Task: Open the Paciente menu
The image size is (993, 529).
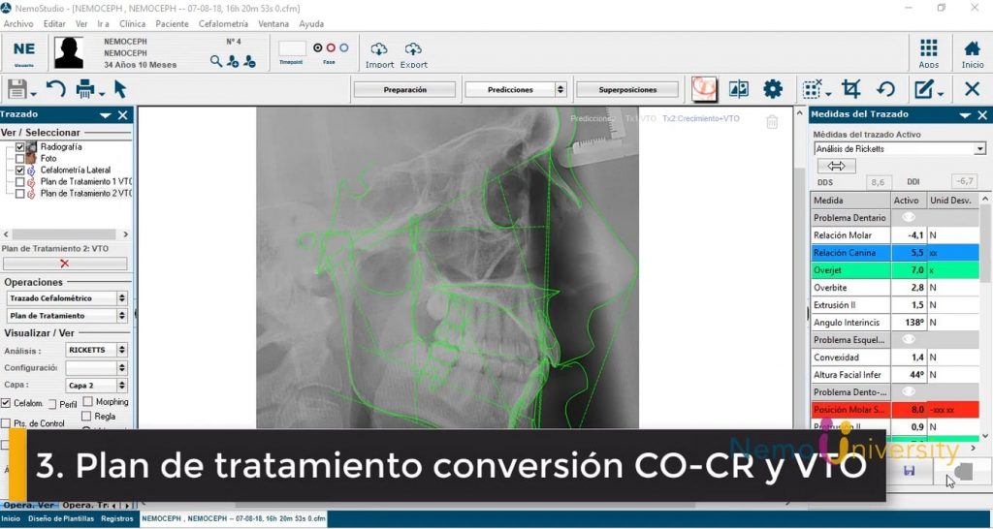Action: (172, 24)
